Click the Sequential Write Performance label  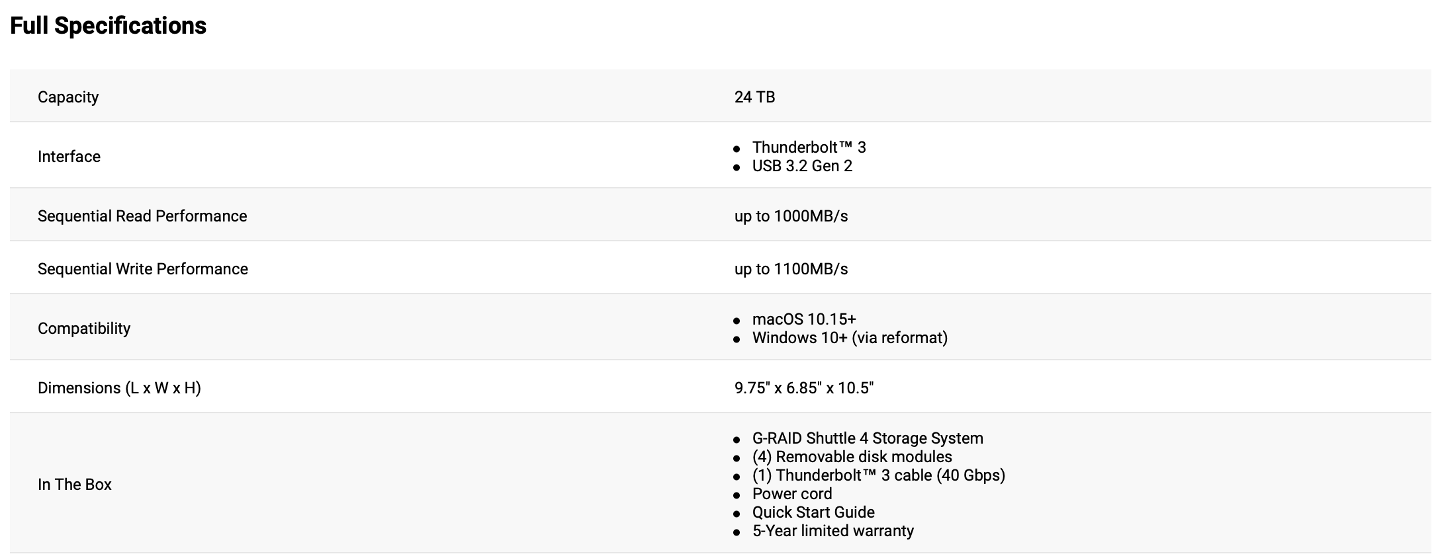coord(143,269)
